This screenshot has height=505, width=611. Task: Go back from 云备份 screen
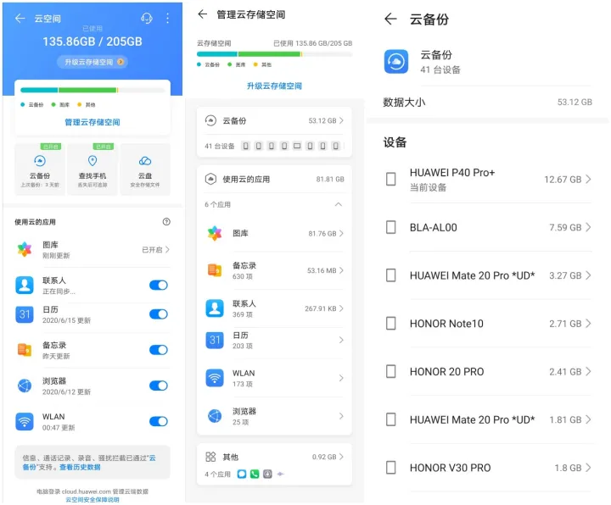pos(390,19)
